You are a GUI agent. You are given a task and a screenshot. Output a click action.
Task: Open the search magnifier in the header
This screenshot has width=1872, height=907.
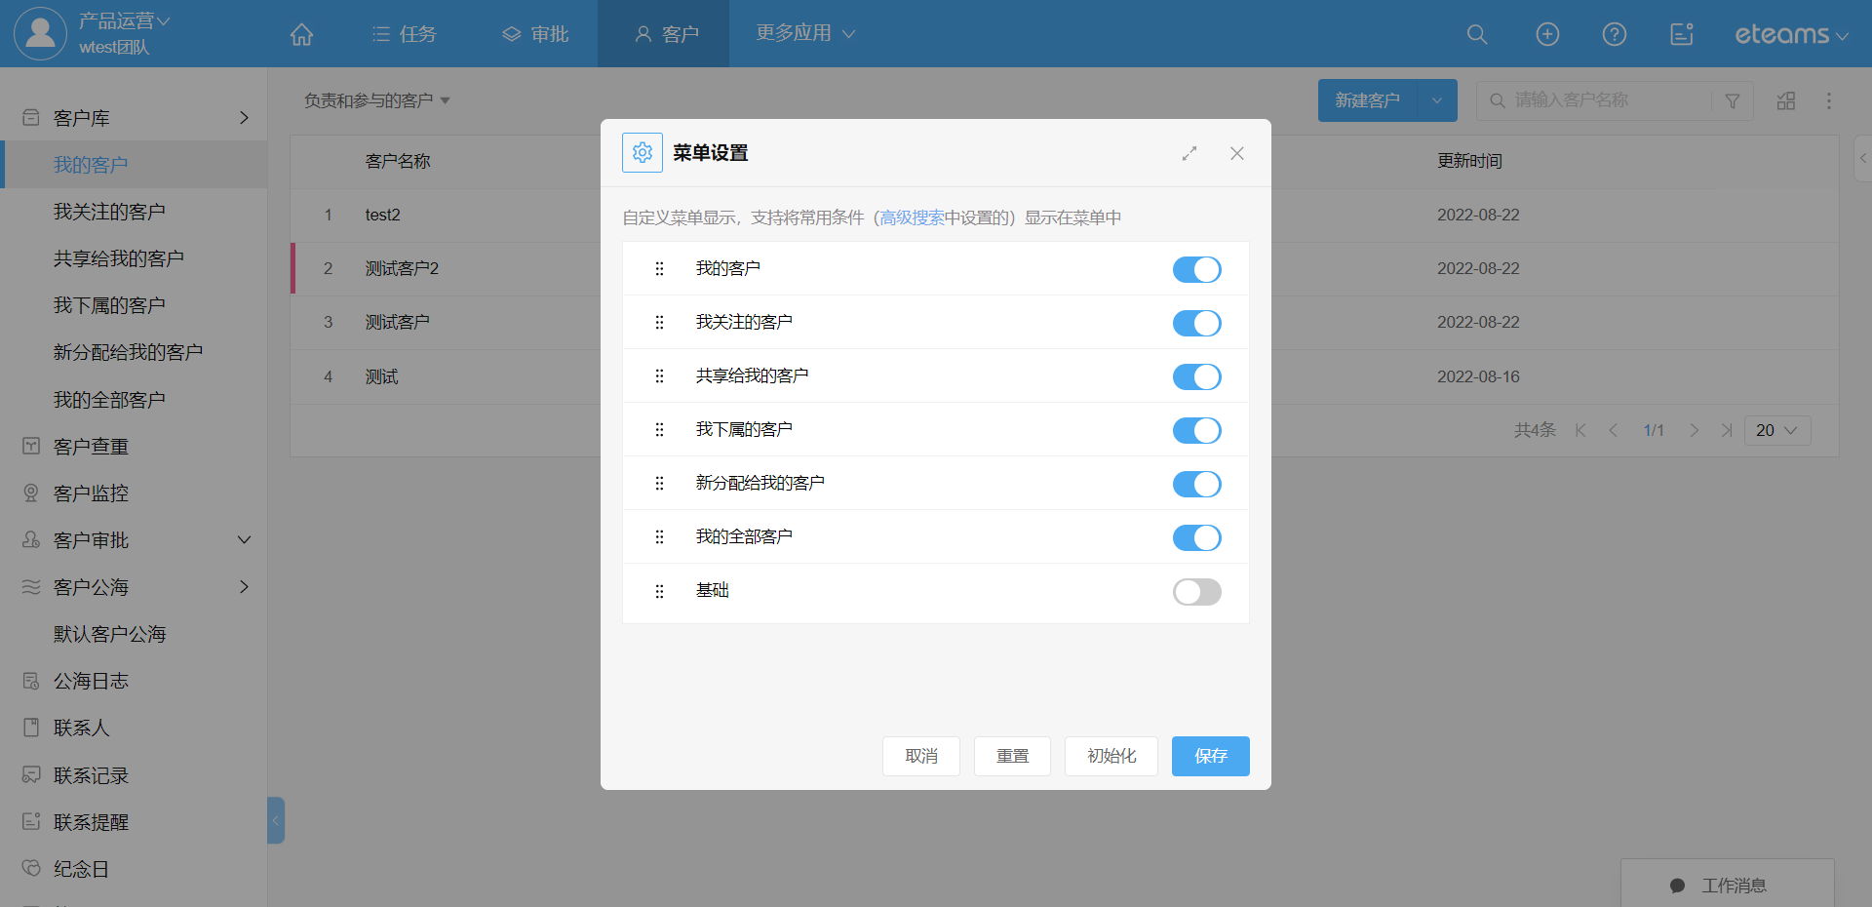1476,34
